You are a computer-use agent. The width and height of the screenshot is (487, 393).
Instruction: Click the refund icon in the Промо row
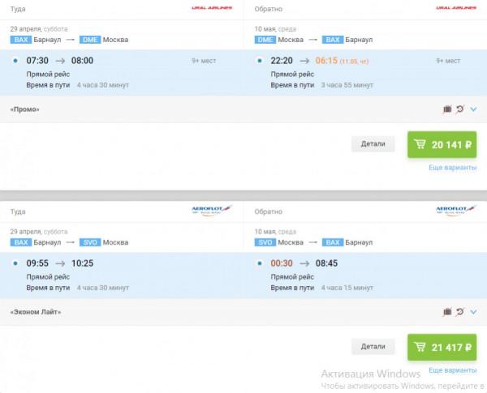(x=460, y=109)
